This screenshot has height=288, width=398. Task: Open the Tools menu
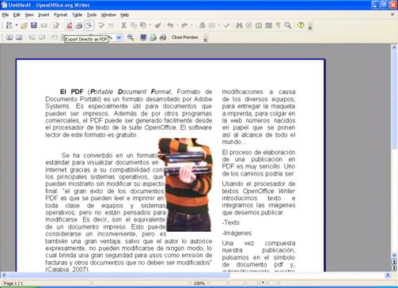point(92,15)
